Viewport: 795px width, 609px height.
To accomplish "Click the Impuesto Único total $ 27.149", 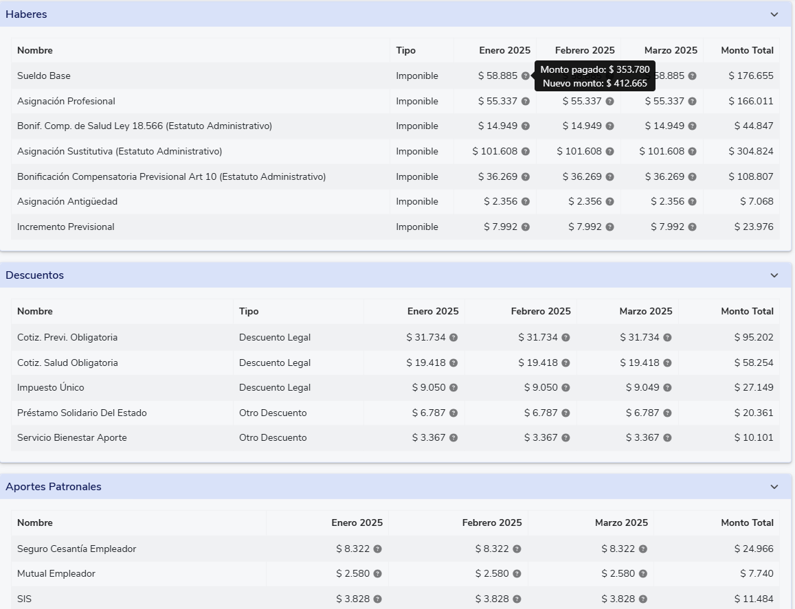I will click(754, 388).
